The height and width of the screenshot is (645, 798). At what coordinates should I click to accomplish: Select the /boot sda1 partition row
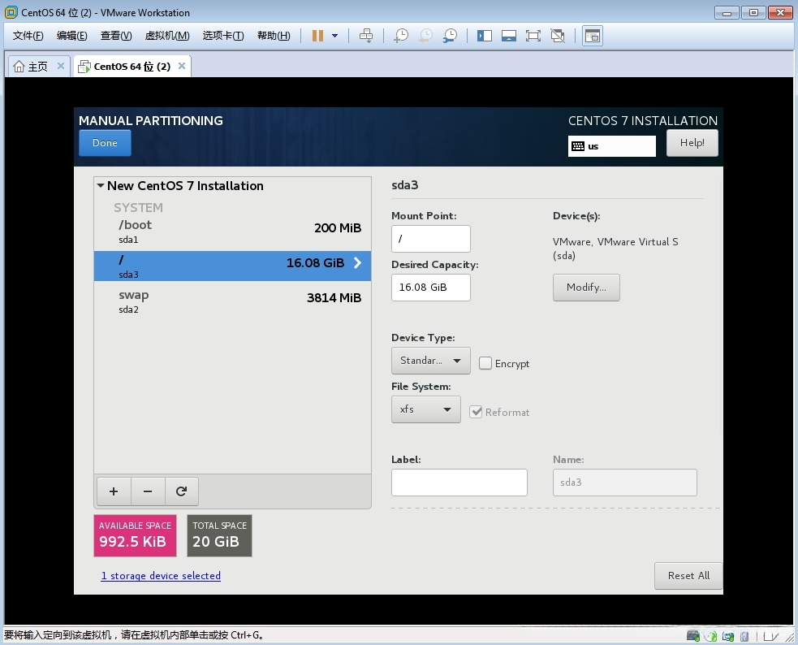(232, 232)
